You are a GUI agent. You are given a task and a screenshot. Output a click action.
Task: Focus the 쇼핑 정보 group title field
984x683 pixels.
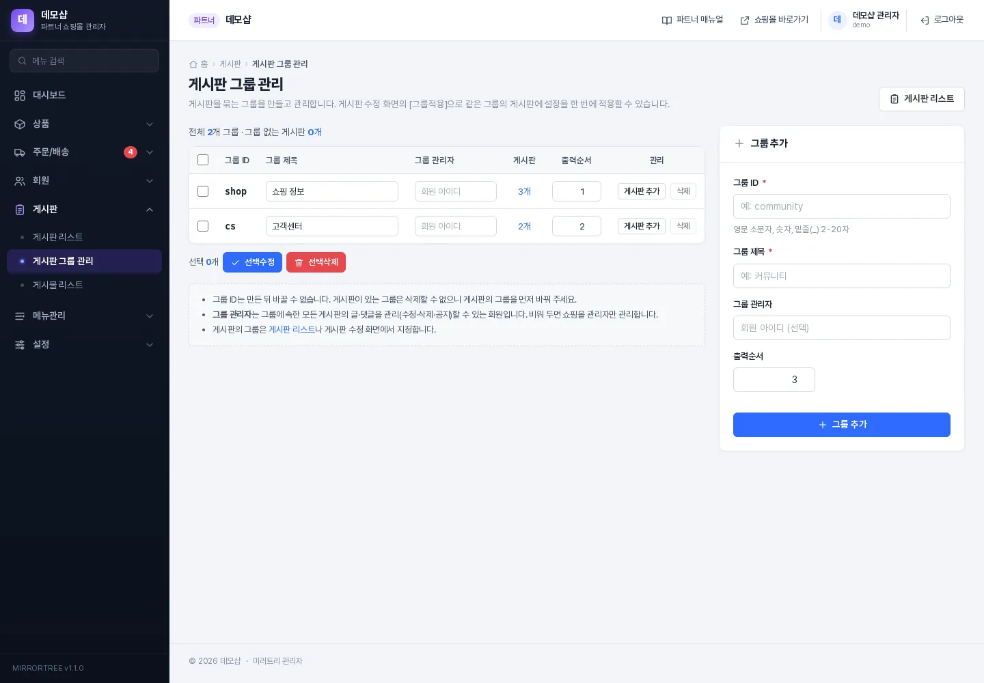click(332, 191)
